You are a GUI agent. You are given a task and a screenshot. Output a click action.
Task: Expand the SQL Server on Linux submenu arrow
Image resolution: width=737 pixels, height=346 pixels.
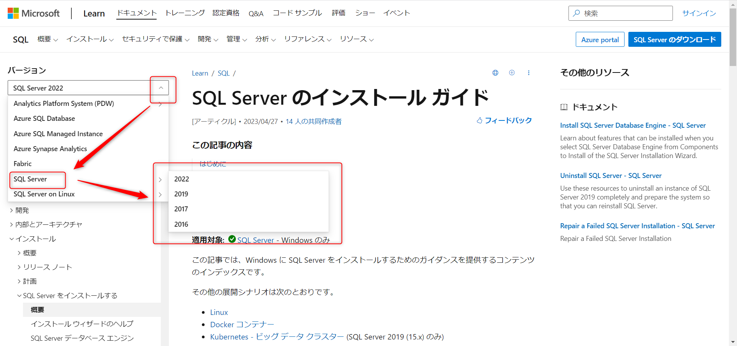160,194
